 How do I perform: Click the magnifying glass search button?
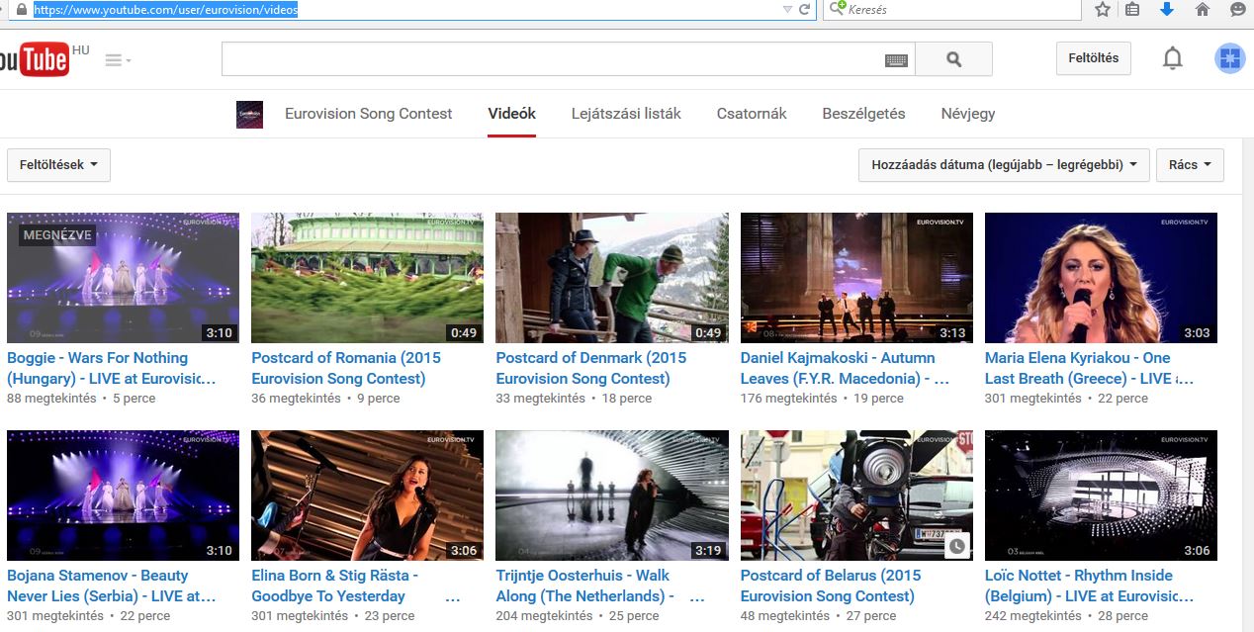[x=953, y=59]
